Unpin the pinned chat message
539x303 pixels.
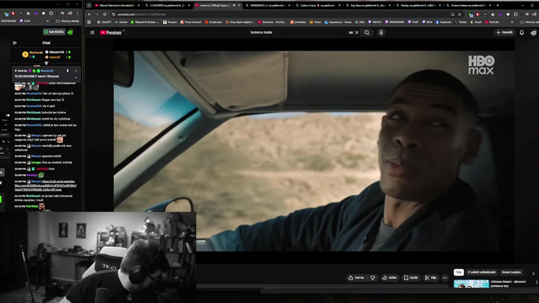pos(67,71)
